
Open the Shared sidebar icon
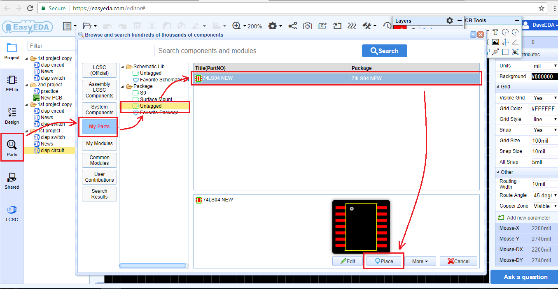12,180
